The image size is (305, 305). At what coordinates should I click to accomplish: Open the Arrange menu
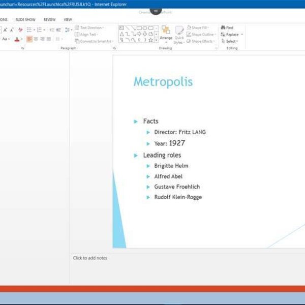point(166,35)
